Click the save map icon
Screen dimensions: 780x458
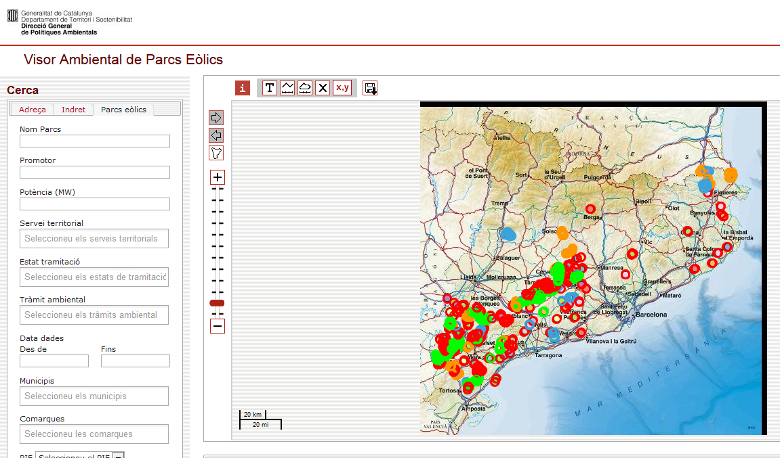click(370, 88)
